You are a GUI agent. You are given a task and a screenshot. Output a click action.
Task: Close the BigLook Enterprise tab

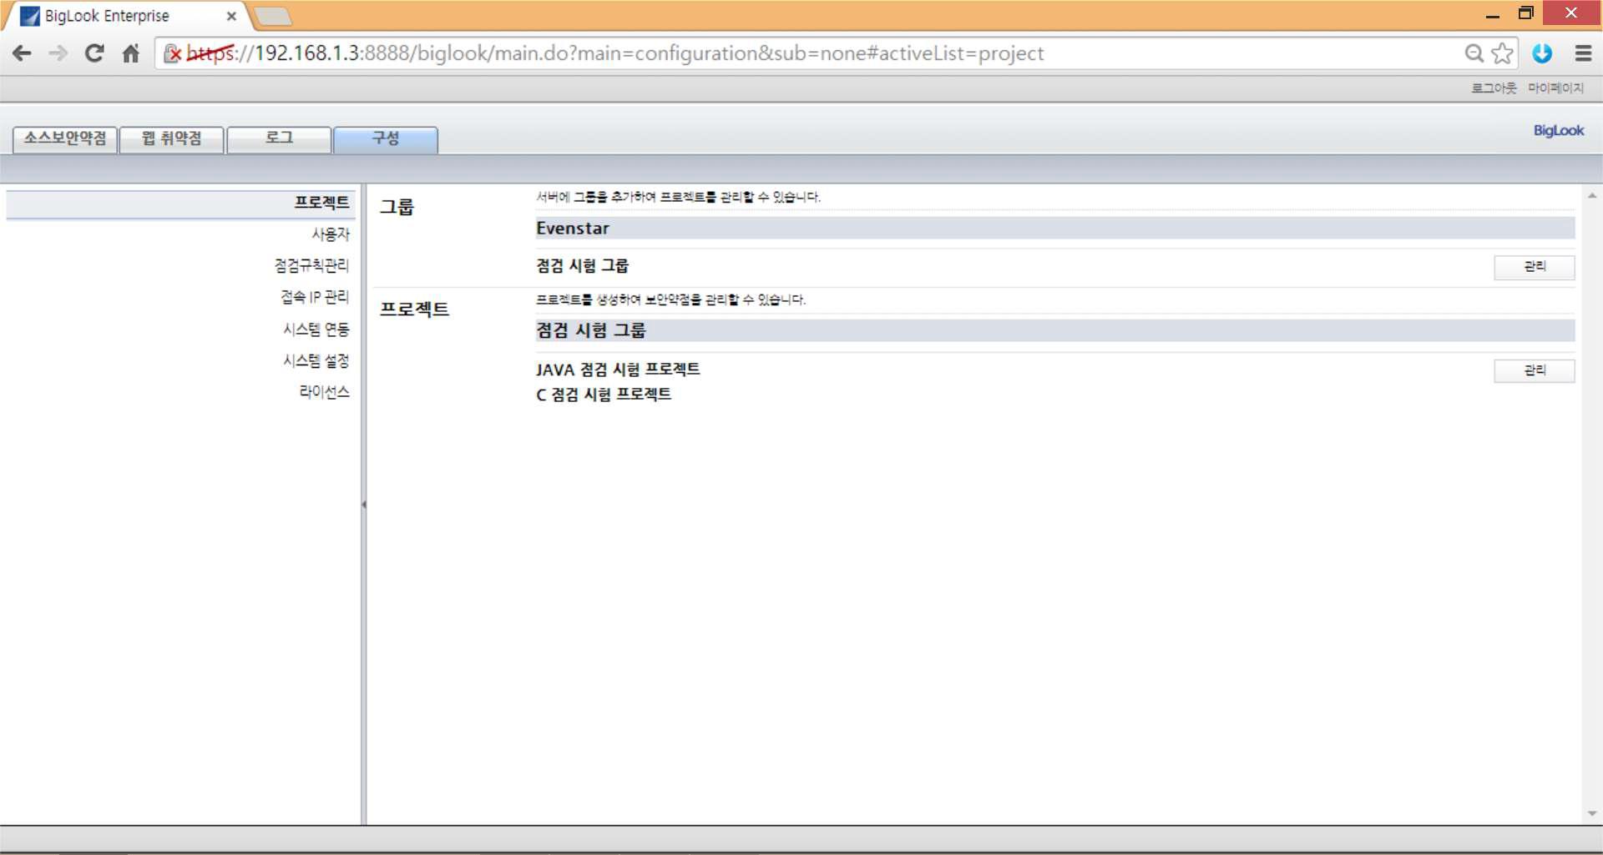(231, 16)
